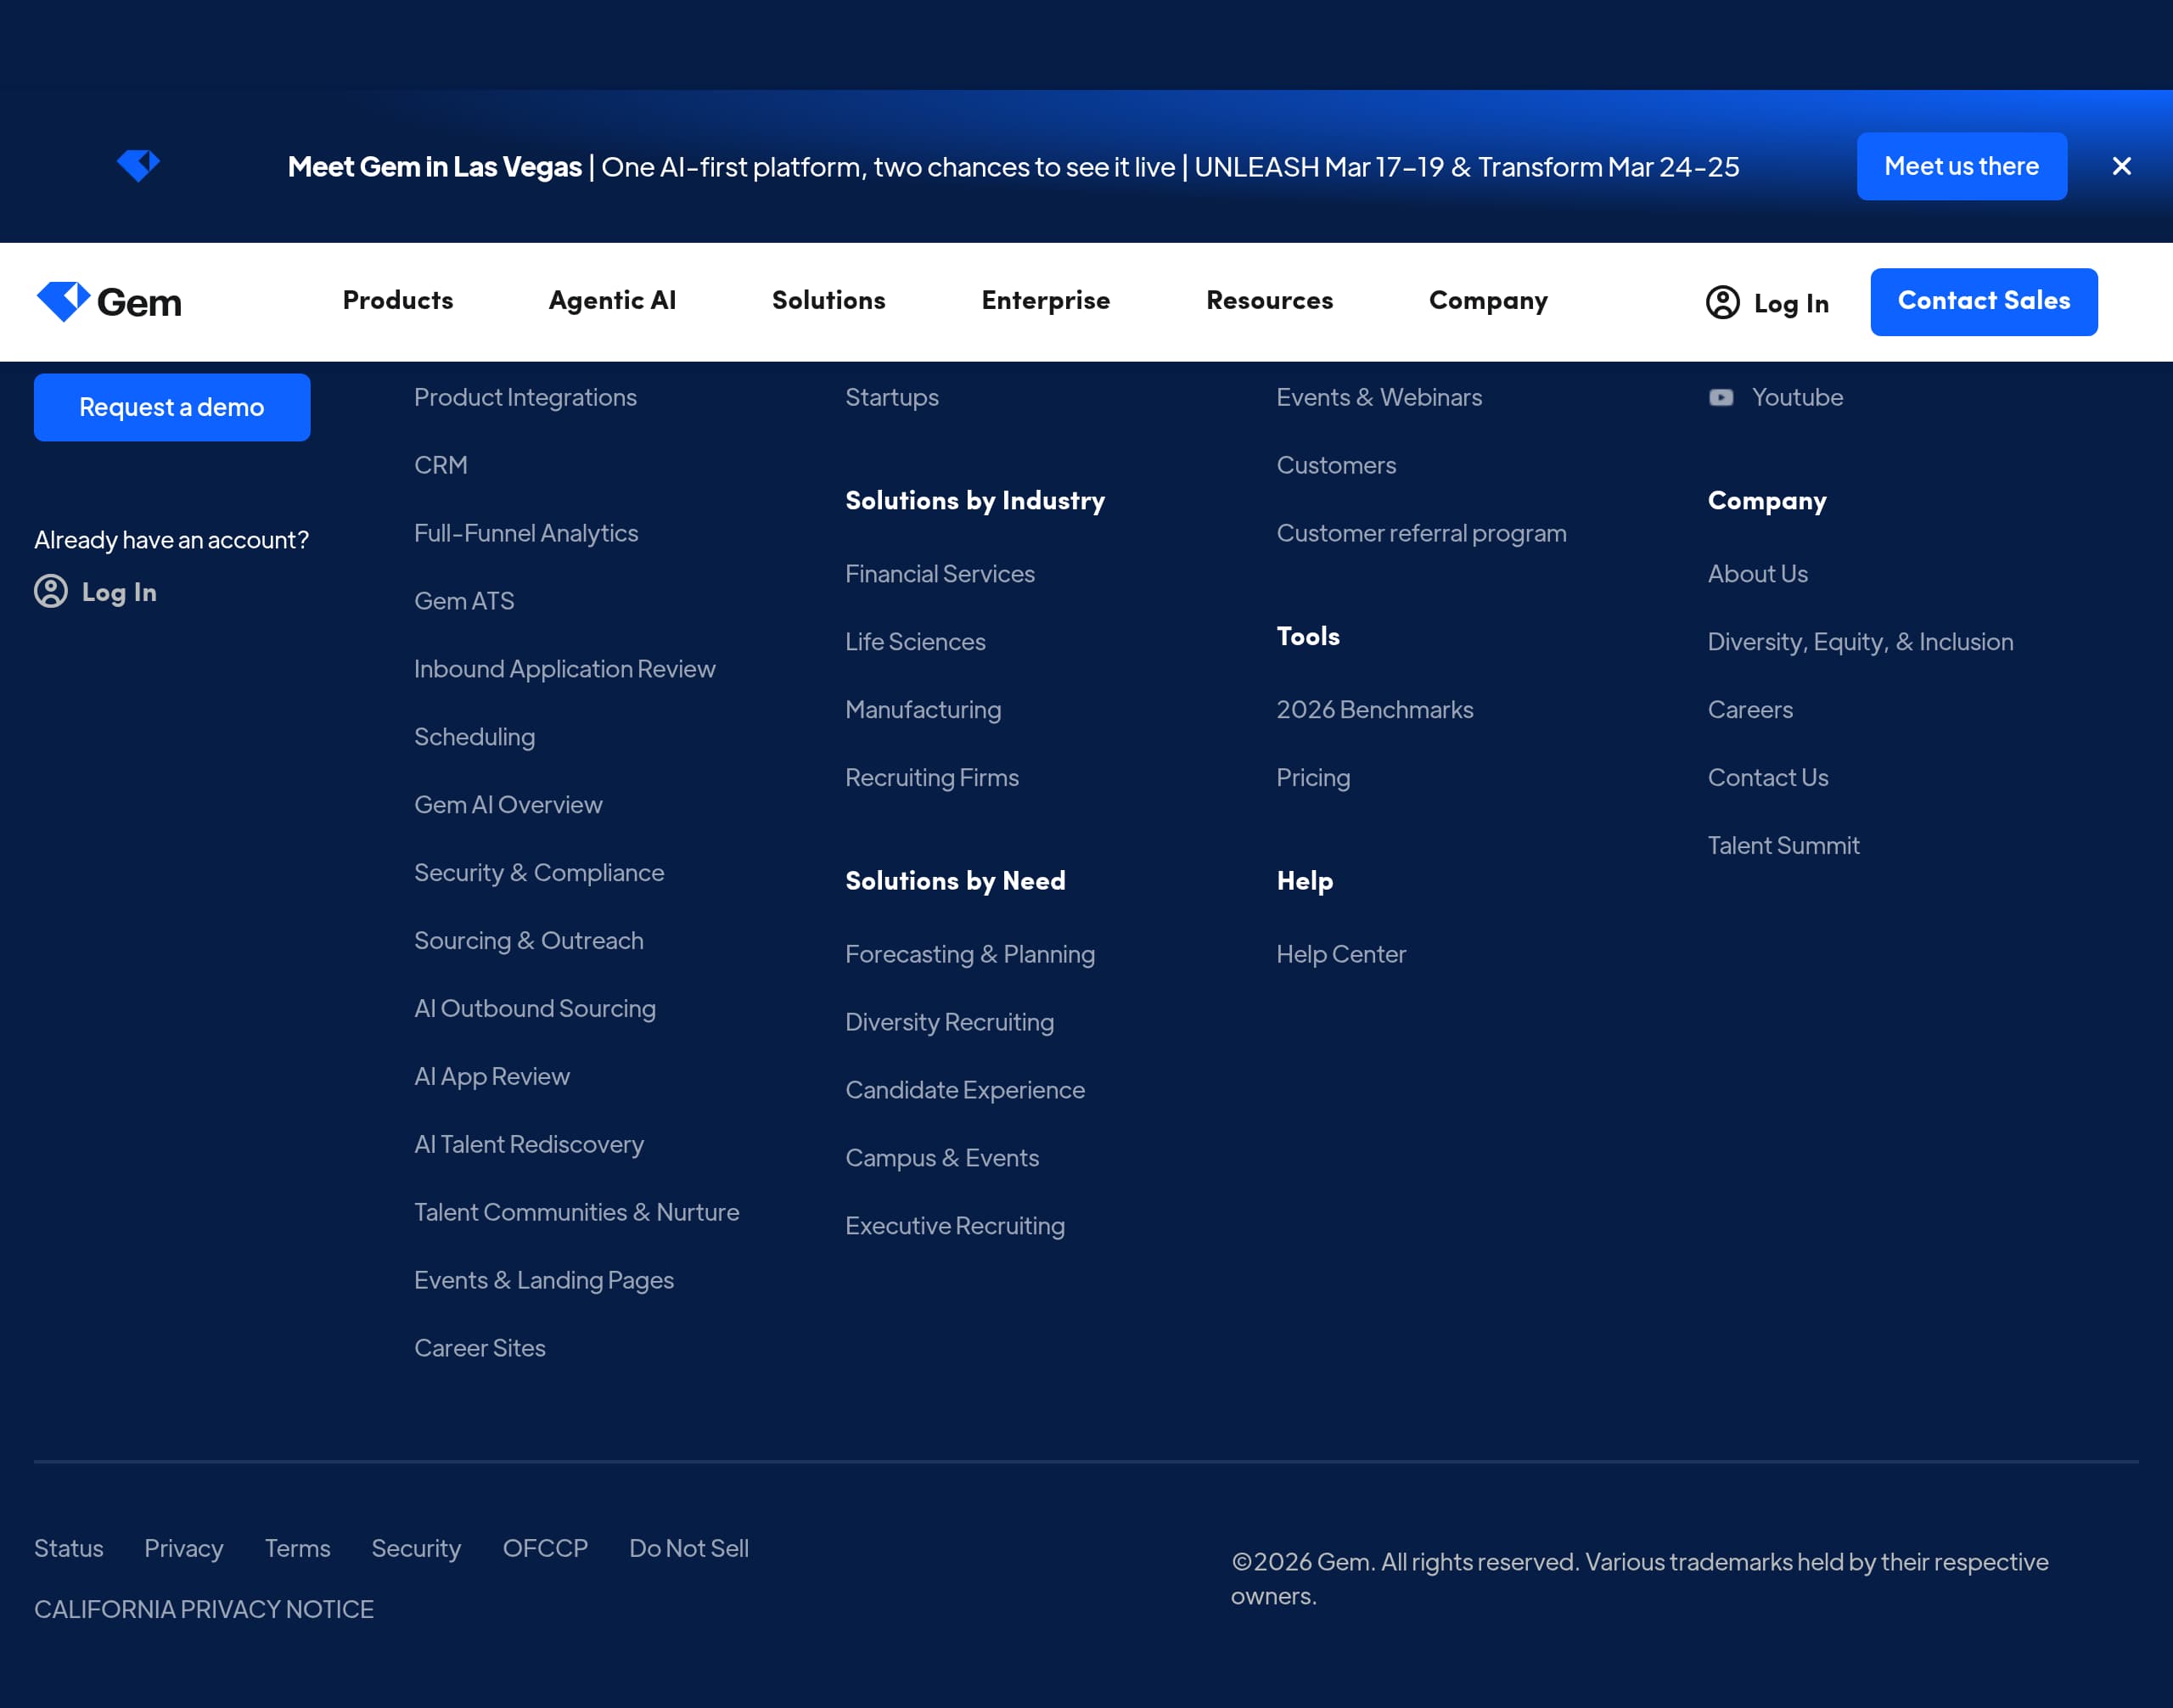This screenshot has width=2173, height=1708.
Task: Open Gem's Youtube channel
Action: 1797,397
